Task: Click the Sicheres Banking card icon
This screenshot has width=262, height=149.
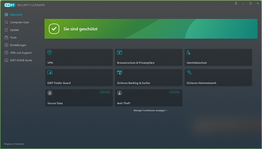Action: click(119, 73)
